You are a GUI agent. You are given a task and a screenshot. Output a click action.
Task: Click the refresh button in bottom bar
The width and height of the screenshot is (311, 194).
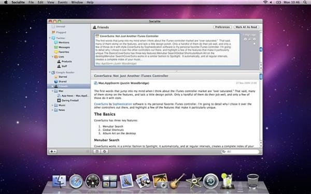click(105, 152)
